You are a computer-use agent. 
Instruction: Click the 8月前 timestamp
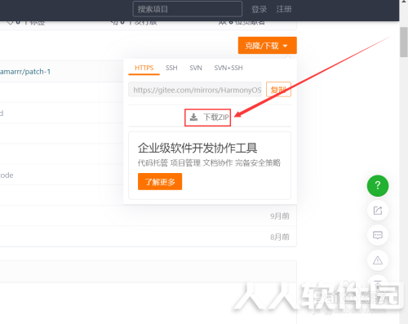click(x=280, y=237)
